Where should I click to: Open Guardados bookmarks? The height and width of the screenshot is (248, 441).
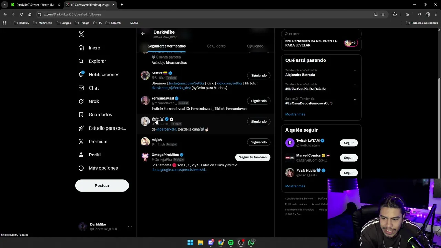95,115
